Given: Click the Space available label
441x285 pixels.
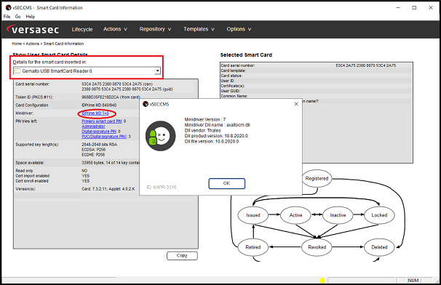Looking at the screenshot, I should click(30, 163).
